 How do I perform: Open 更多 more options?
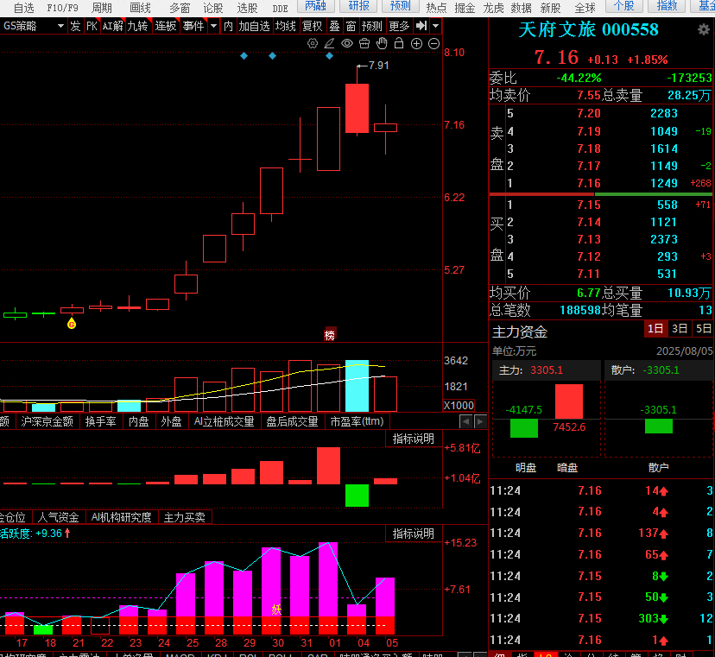tap(400, 26)
